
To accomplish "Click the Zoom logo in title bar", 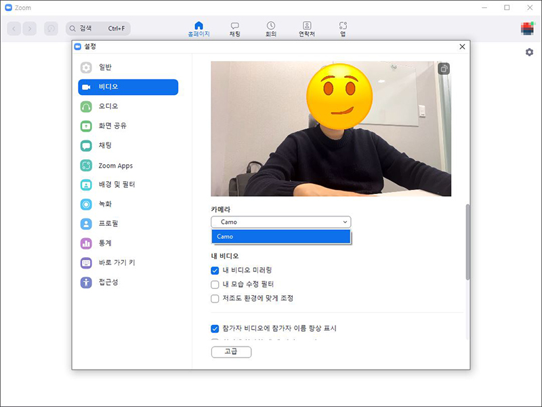I will pos(8,7).
